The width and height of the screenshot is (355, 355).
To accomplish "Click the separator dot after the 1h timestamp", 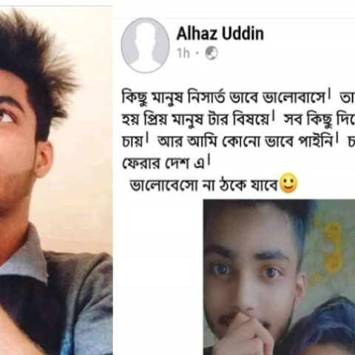I will point(197,53).
